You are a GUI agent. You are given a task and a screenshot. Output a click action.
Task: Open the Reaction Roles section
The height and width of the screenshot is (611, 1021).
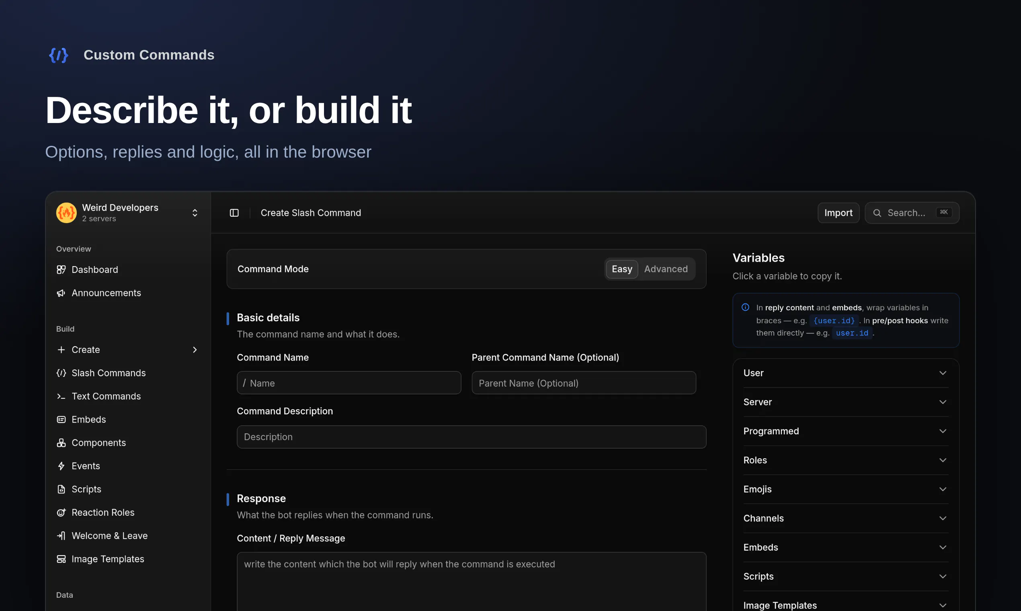128,512
